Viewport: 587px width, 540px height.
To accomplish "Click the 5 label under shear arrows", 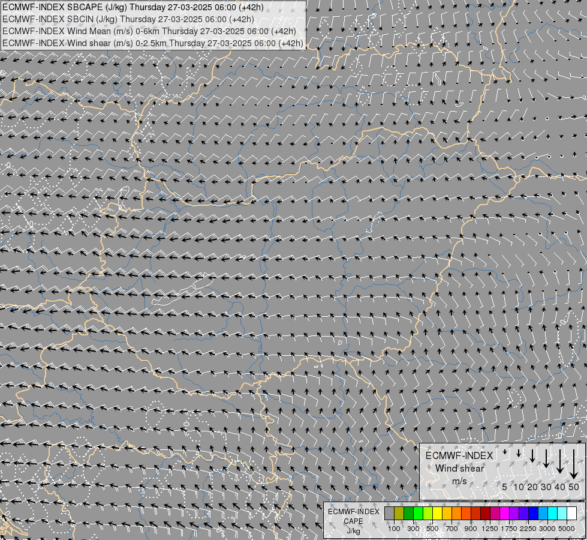I will pos(505,487).
